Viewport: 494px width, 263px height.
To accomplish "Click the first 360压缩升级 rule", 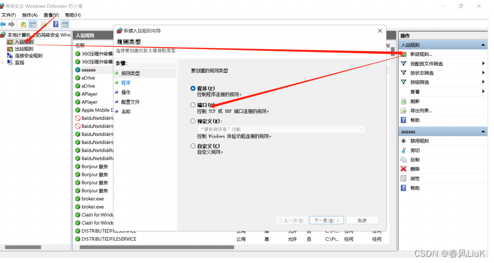I will click(x=94, y=54).
